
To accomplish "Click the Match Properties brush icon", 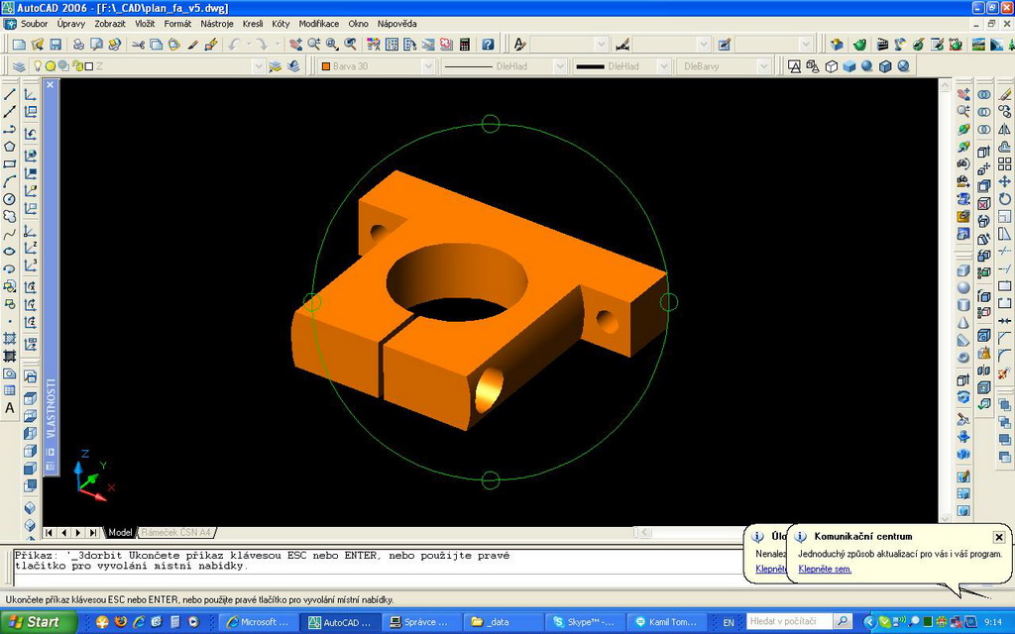I will tap(193, 45).
